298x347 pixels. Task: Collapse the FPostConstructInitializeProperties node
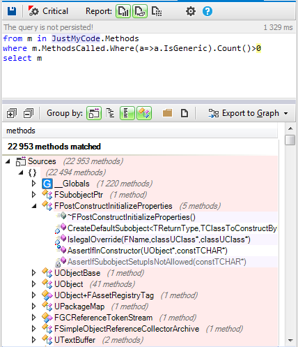pyautogui.click(x=34, y=206)
